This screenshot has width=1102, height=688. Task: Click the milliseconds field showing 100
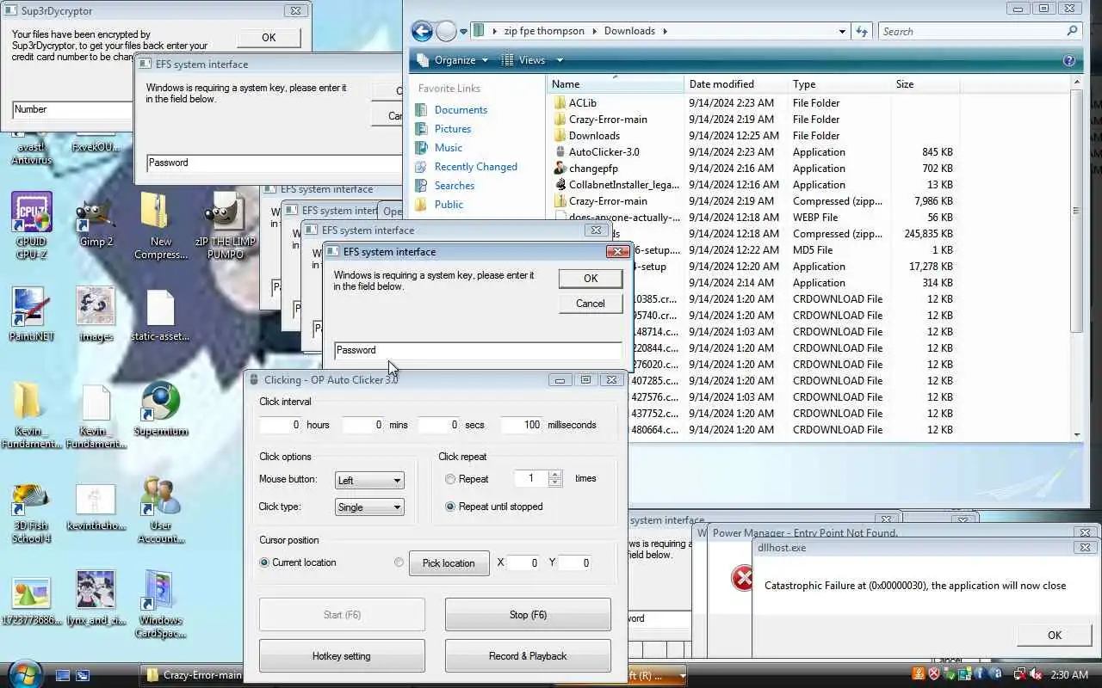coord(522,425)
